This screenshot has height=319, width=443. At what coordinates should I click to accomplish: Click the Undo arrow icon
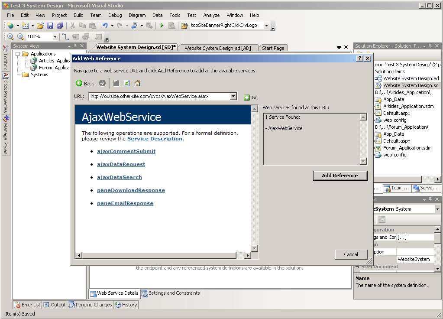(105, 26)
